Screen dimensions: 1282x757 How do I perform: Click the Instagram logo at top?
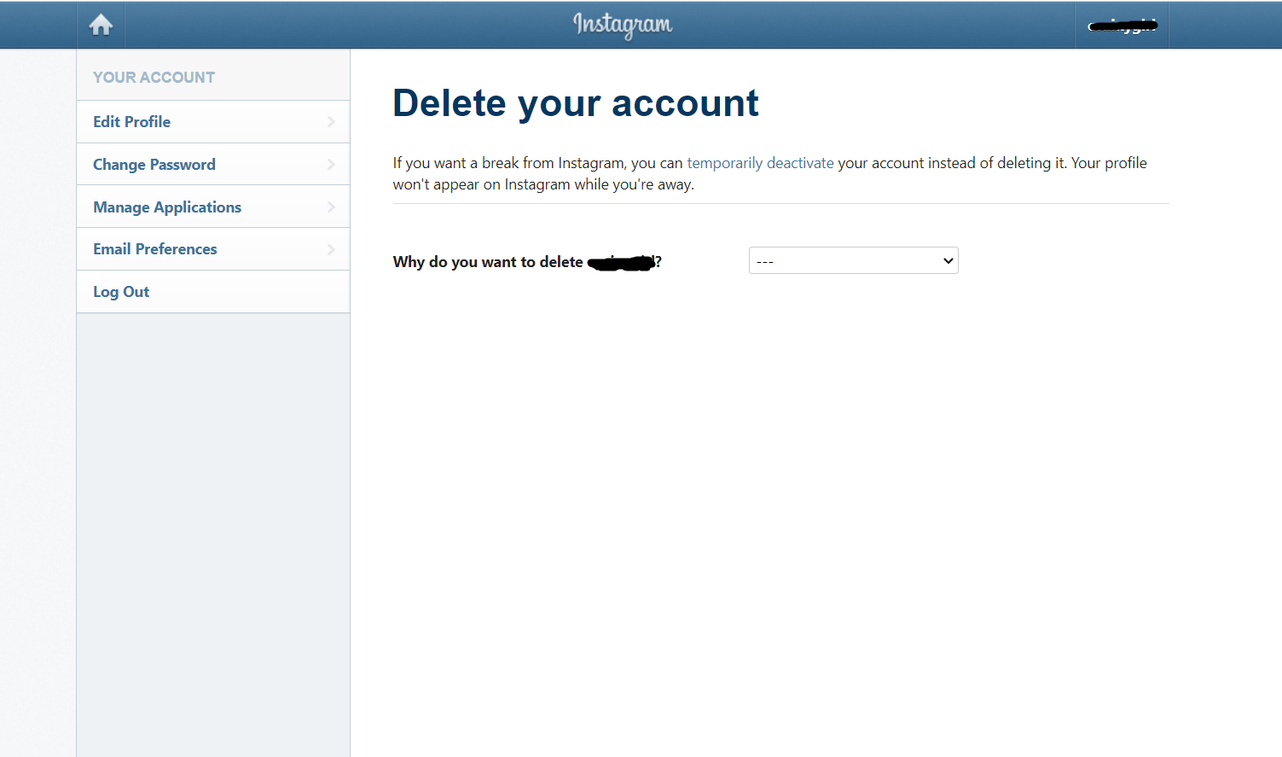pos(623,25)
